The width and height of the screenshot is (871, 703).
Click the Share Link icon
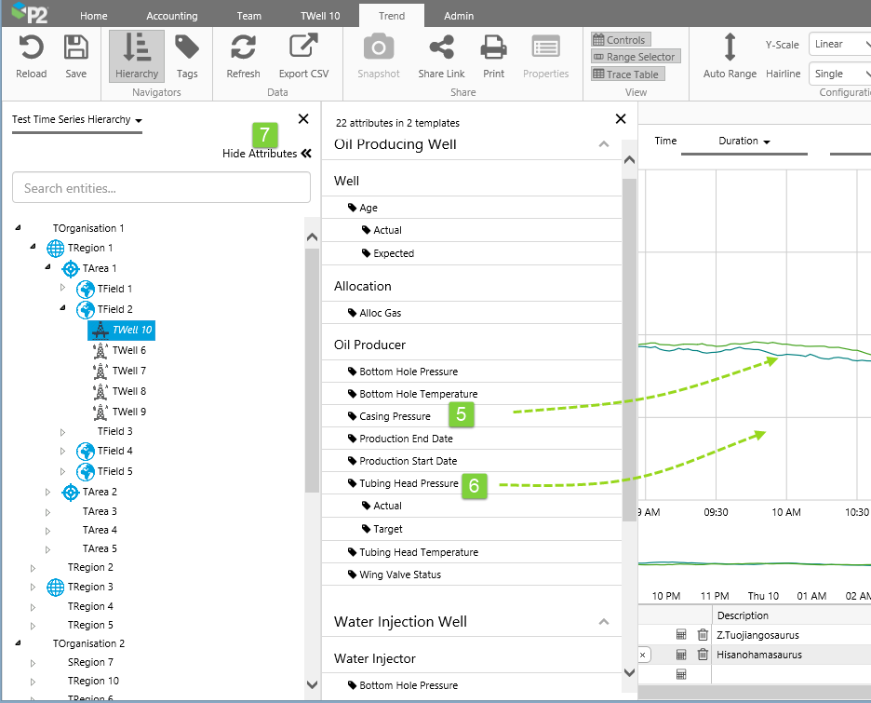click(x=441, y=48)
